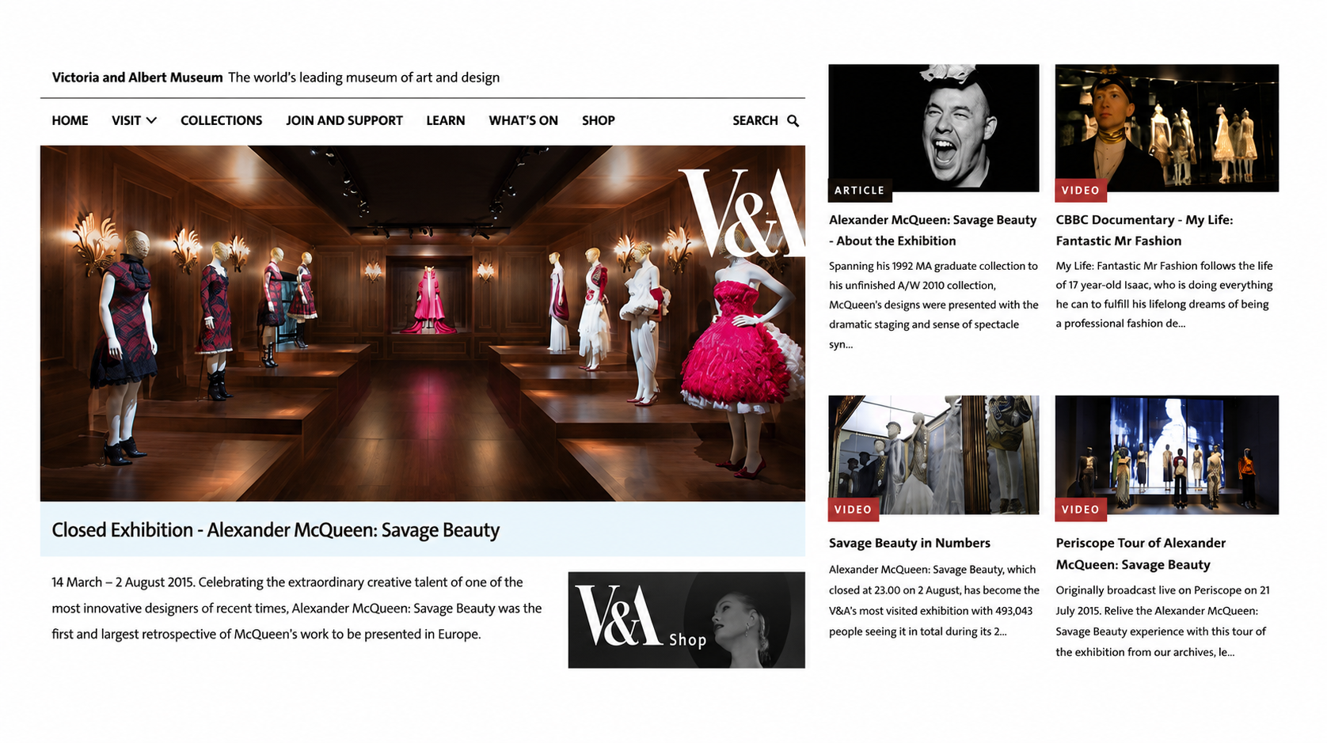The width and height of the screenshot is (1327, 743).
Task: Open 'Savage Beauty in Numbers' title
Action: coord(910,543)
